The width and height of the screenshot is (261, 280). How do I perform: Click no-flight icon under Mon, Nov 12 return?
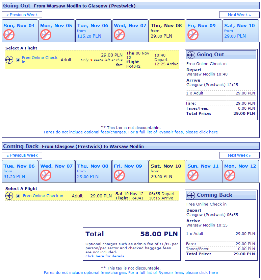230,175
